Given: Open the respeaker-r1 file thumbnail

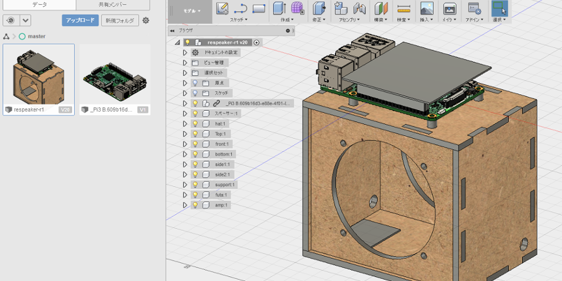Looking at the screenshot, I should tap(39, 76).
